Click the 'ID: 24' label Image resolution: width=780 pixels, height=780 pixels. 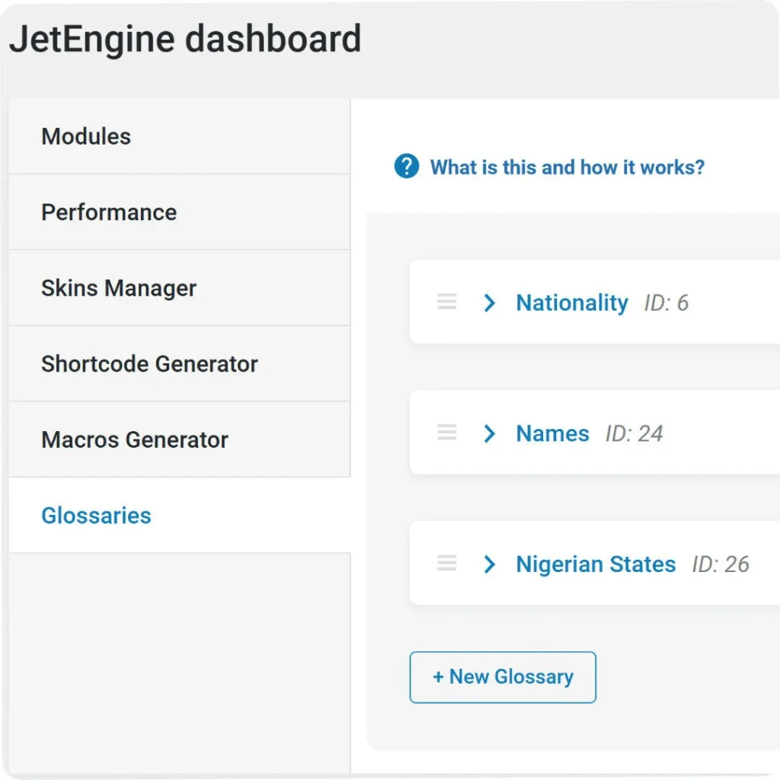[635, 433]
